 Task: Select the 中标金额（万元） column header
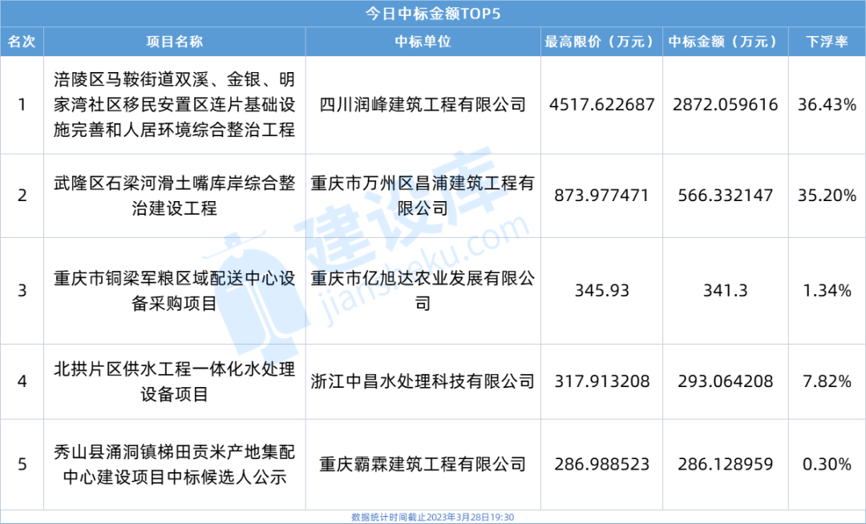(722, 42)
